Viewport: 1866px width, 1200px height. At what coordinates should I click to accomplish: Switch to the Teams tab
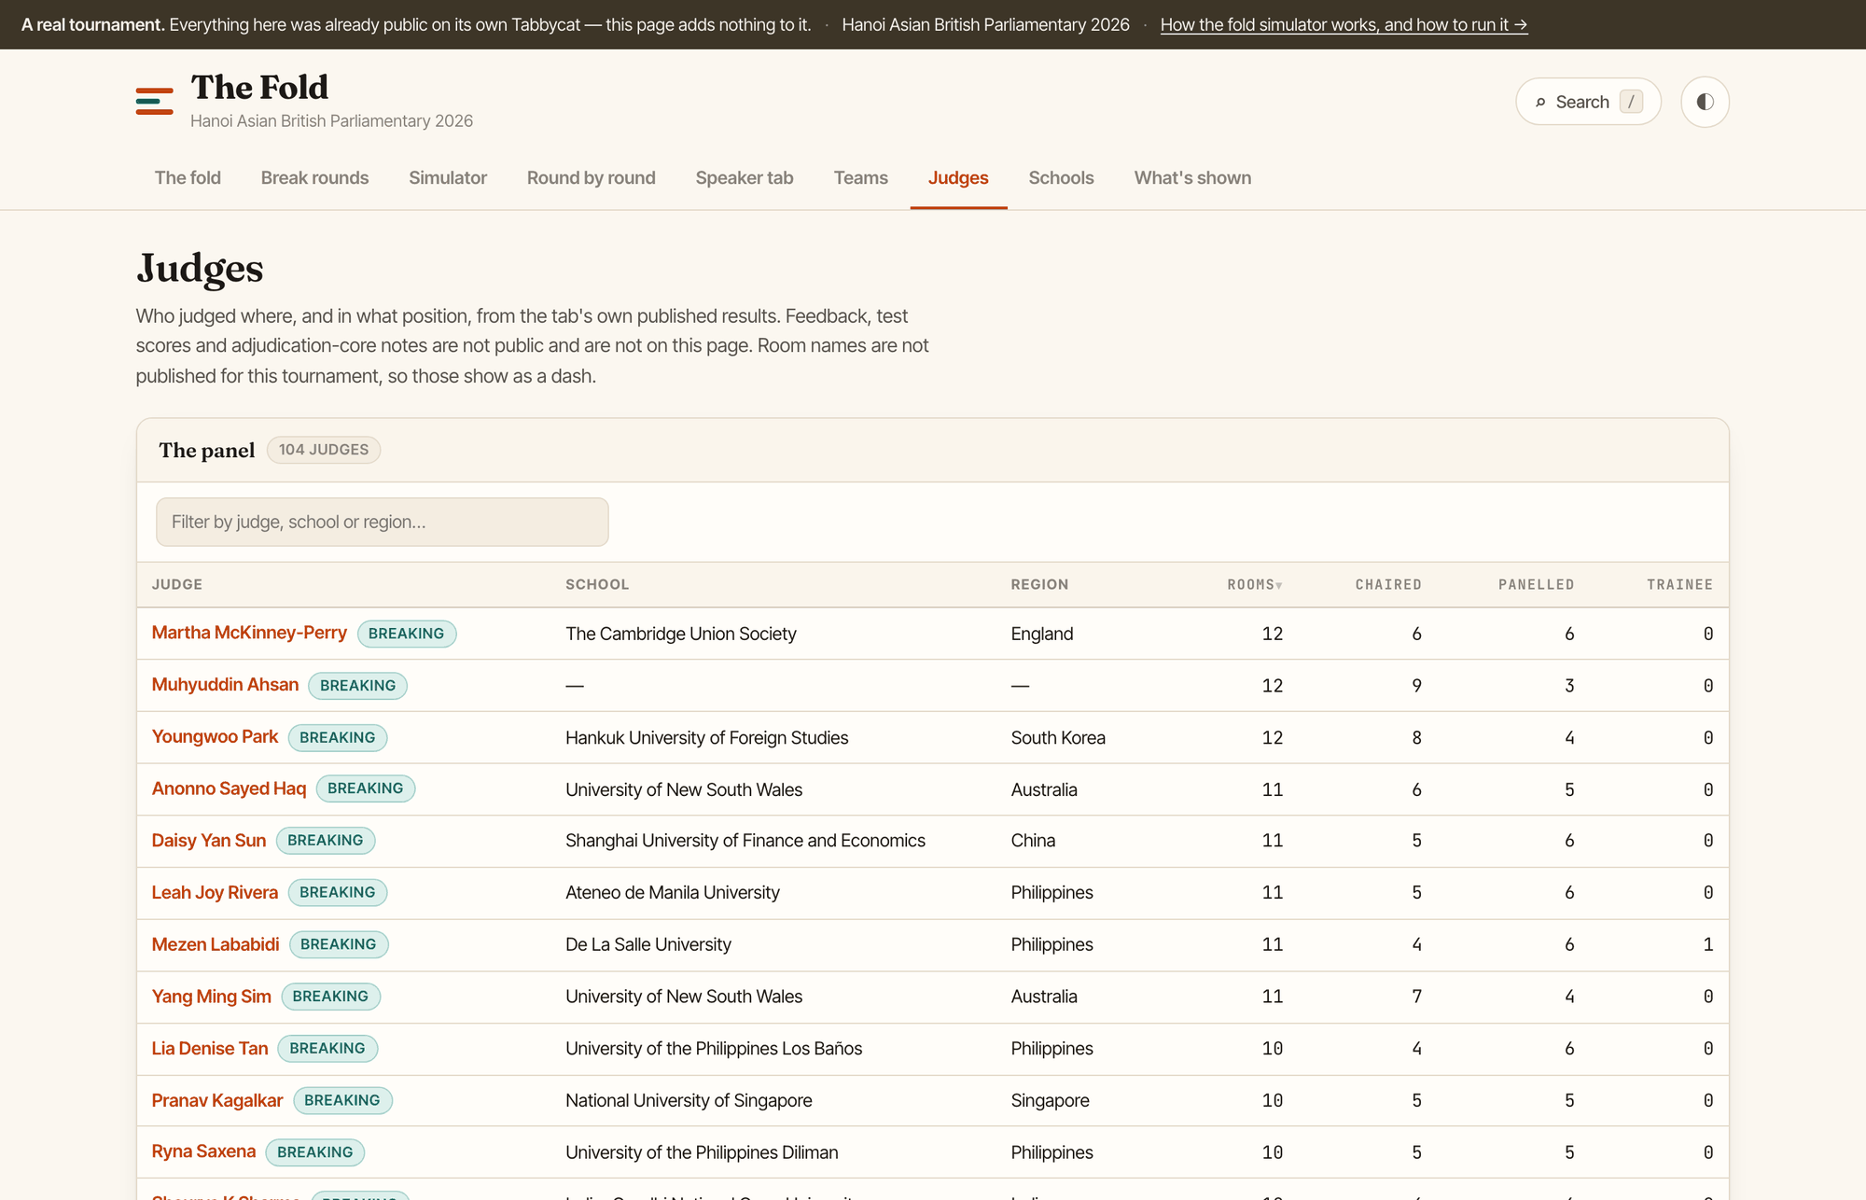coord(860,177)
